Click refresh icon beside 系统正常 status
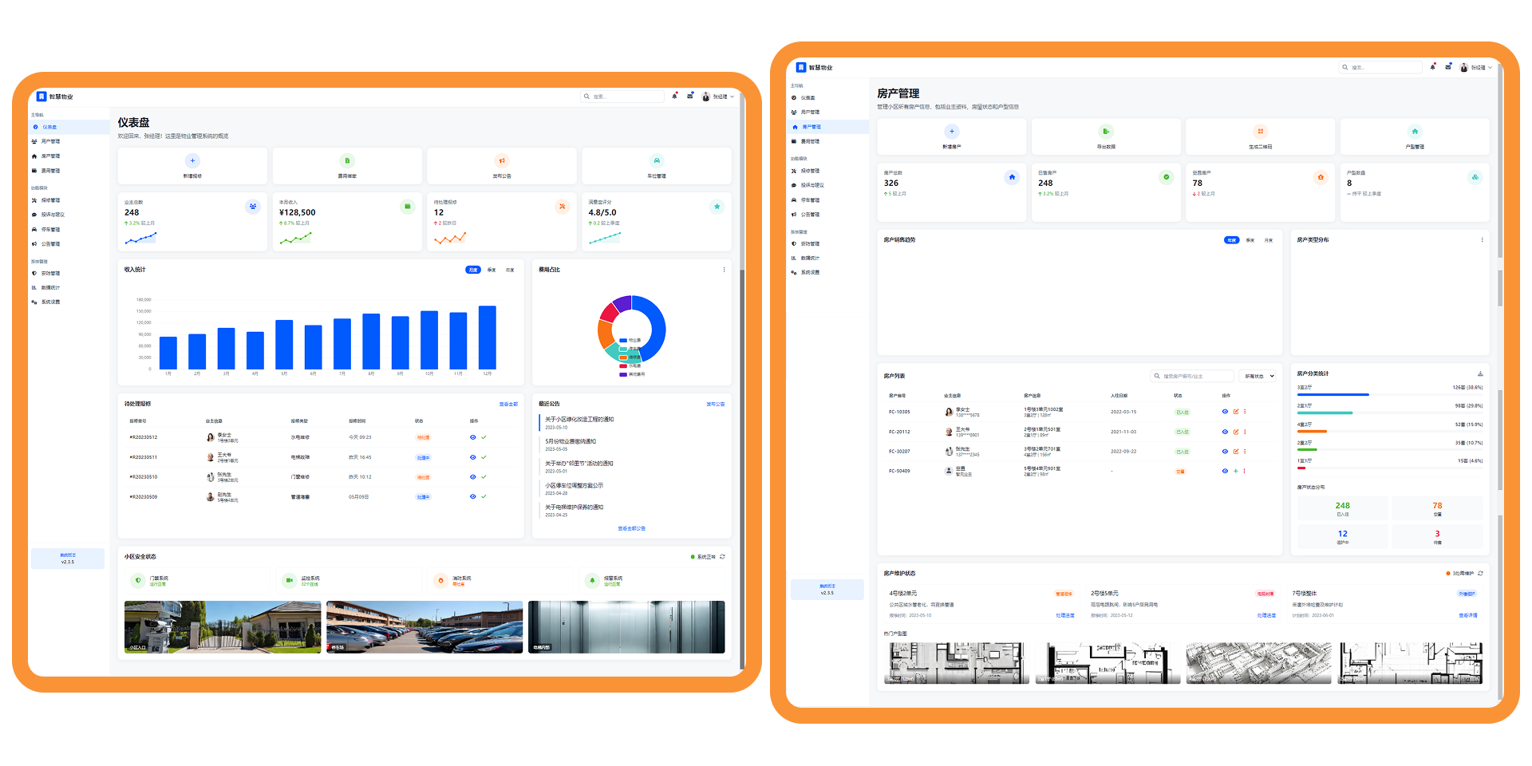Screen dimensions: 1532x766 tap(722, 557)
